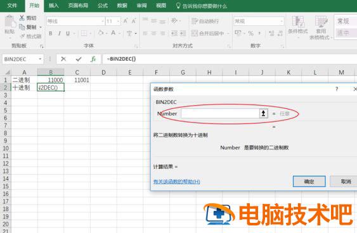Click the Paste clipboard icon
The image size is (357, 233).
click(x=10, y=22)
